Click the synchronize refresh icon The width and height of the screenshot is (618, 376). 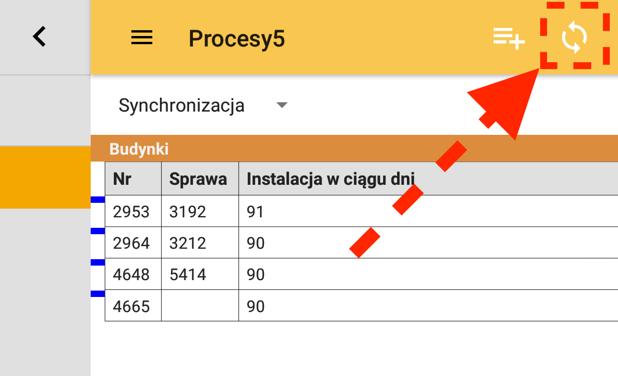pyautogui.click(x=574, y=38)
